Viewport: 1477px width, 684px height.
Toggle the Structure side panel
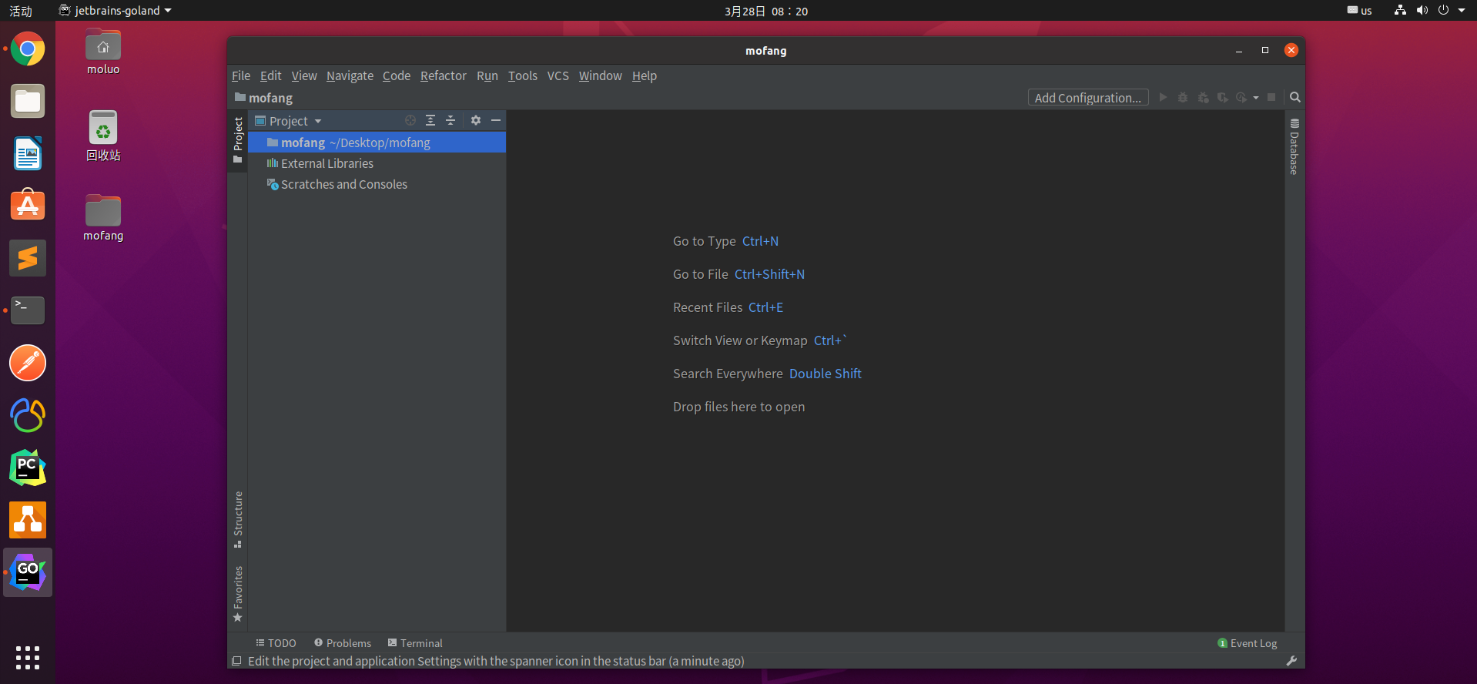click(x=238, y=520)
